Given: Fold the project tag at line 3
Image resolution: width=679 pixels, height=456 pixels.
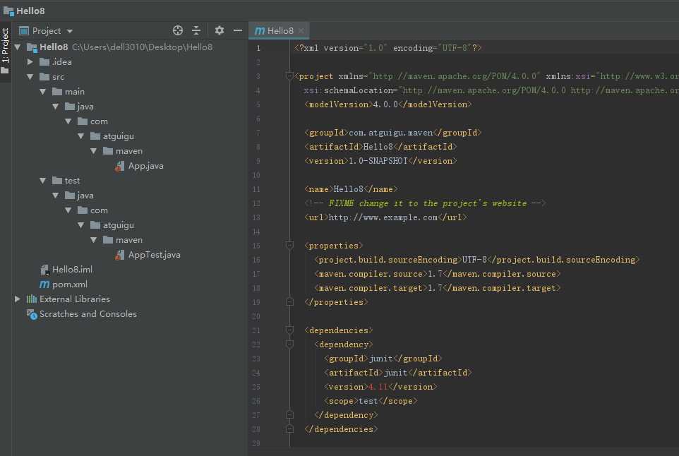Looking at the screenshot, I should click(x=289, y=76).
